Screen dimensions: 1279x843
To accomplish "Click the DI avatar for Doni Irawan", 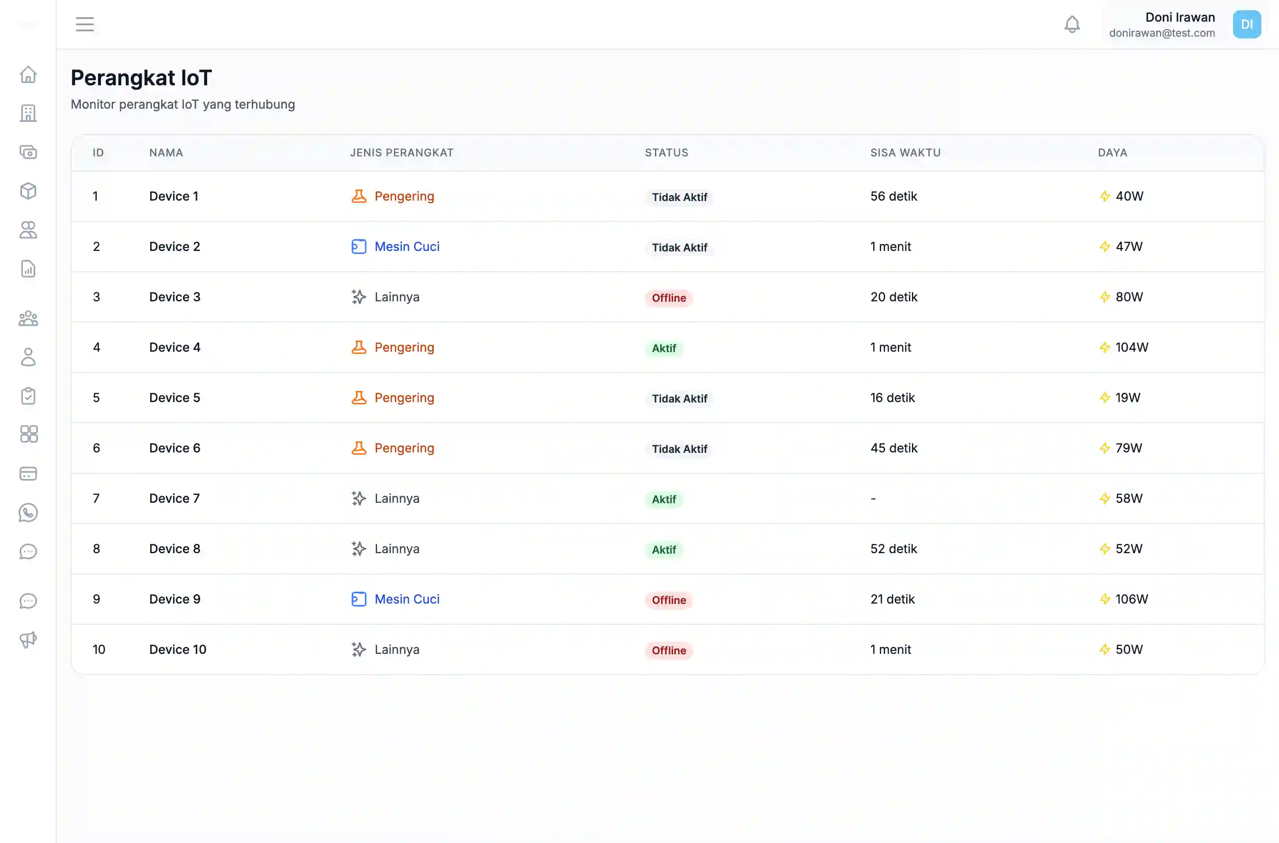I will 1247,24.
